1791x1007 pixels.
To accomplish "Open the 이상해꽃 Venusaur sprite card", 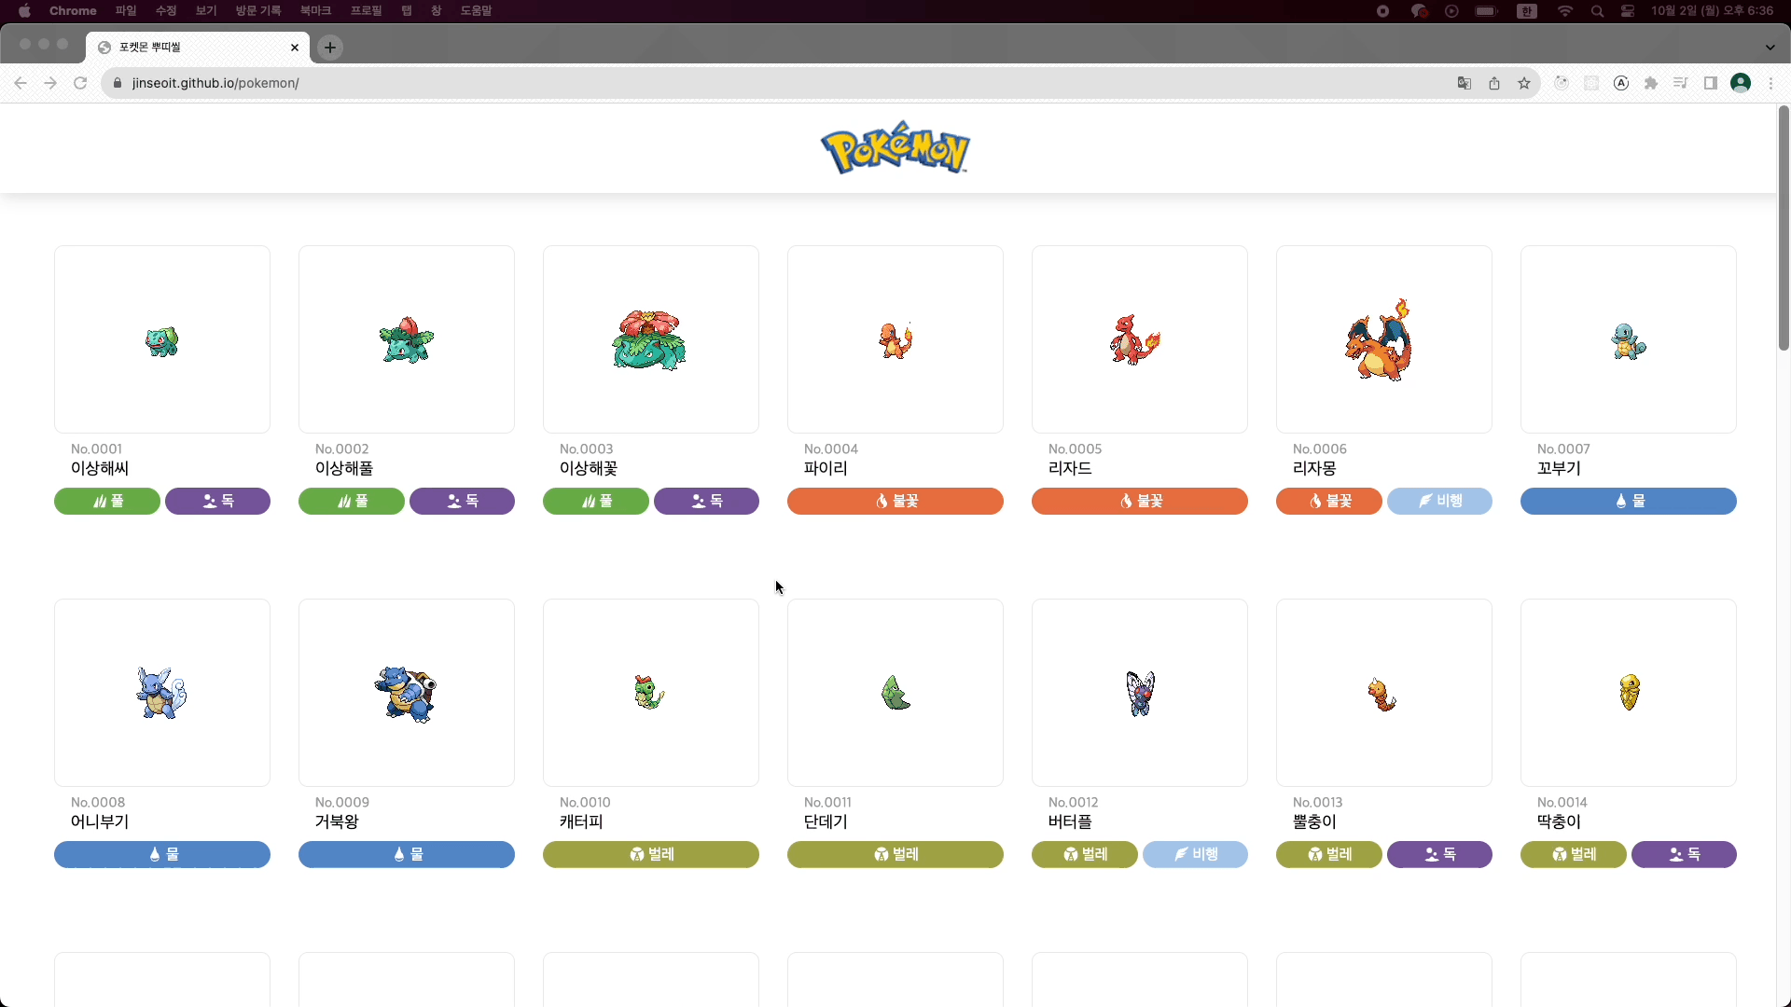I will pos(651,339).
